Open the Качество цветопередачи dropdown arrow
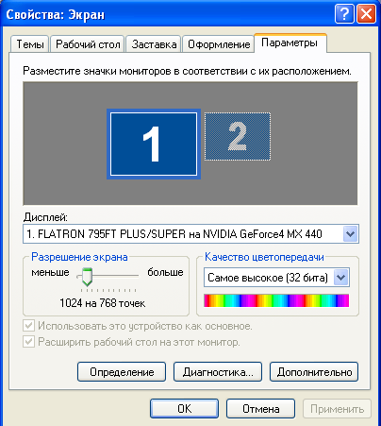Screen dimensions: 381x426 click(341, 278)
